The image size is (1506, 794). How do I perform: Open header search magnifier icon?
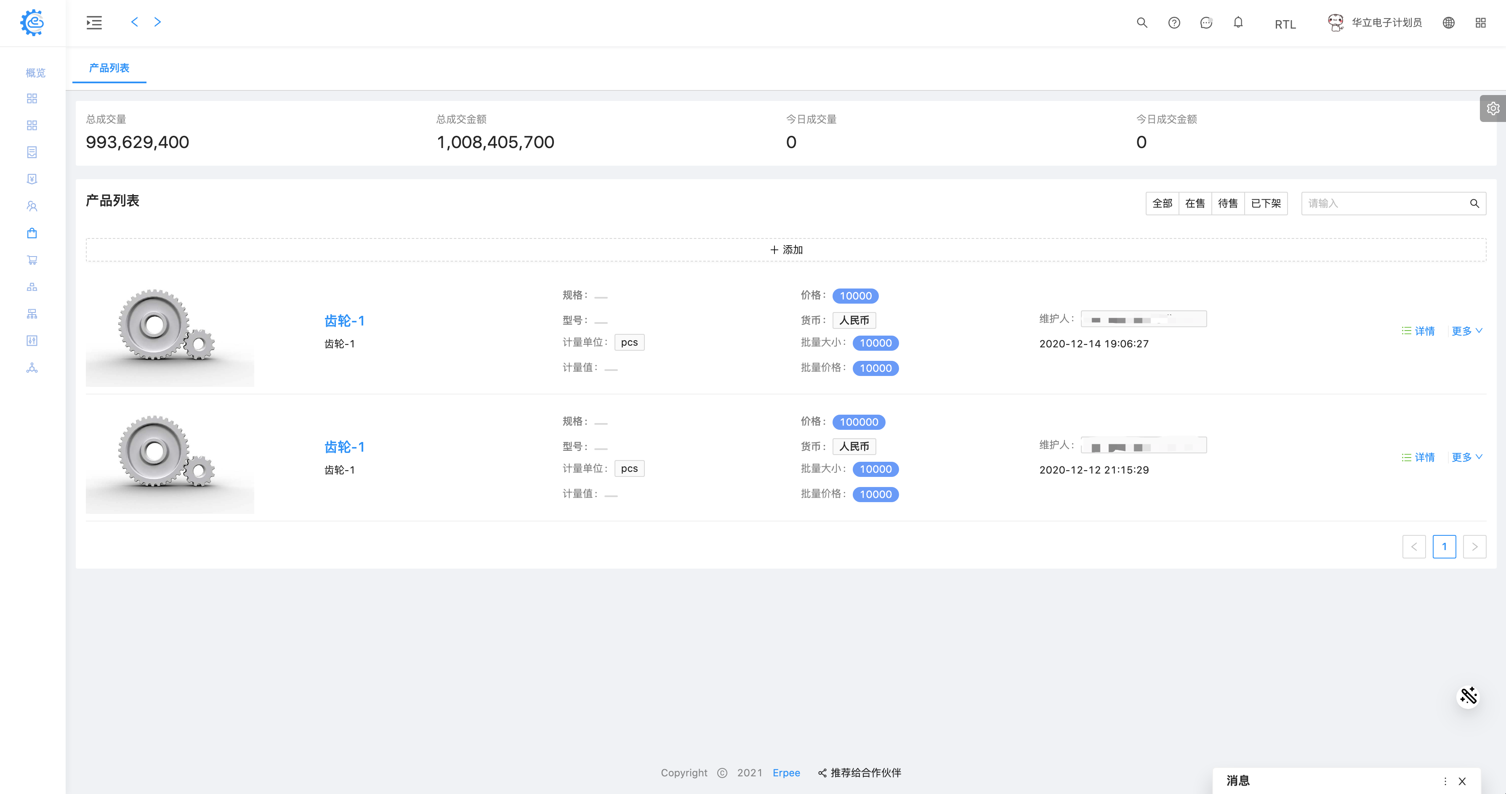tap(1142, 23)
